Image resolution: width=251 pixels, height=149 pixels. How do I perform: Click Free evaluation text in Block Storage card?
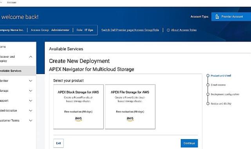(x=78, y=112)
